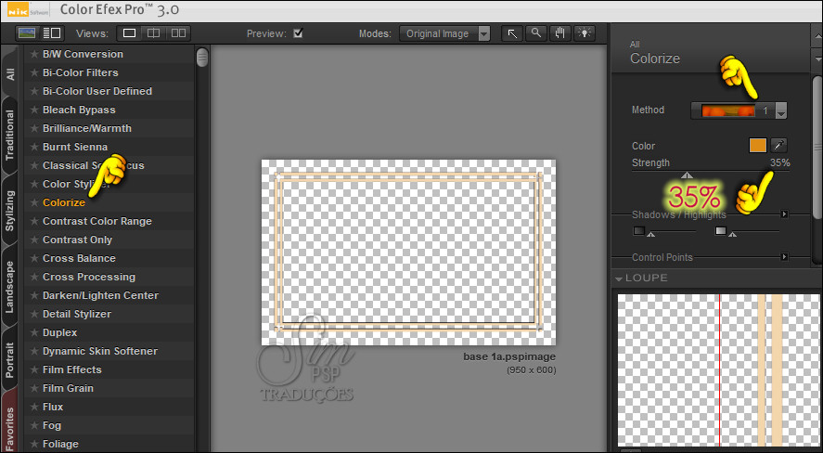Click the image preview canvas
823x453 pixels.
coord(408,252)
